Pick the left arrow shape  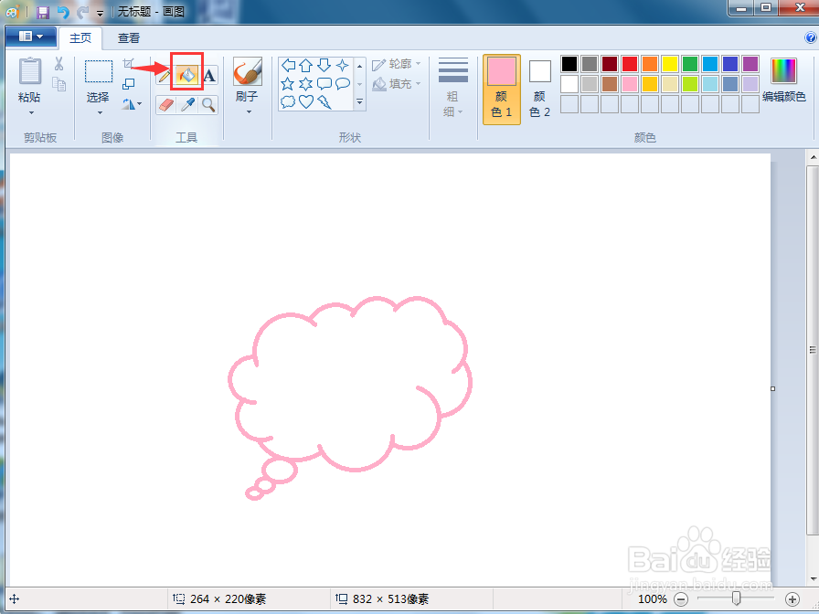pyautogui.click(x=288, y=65)
